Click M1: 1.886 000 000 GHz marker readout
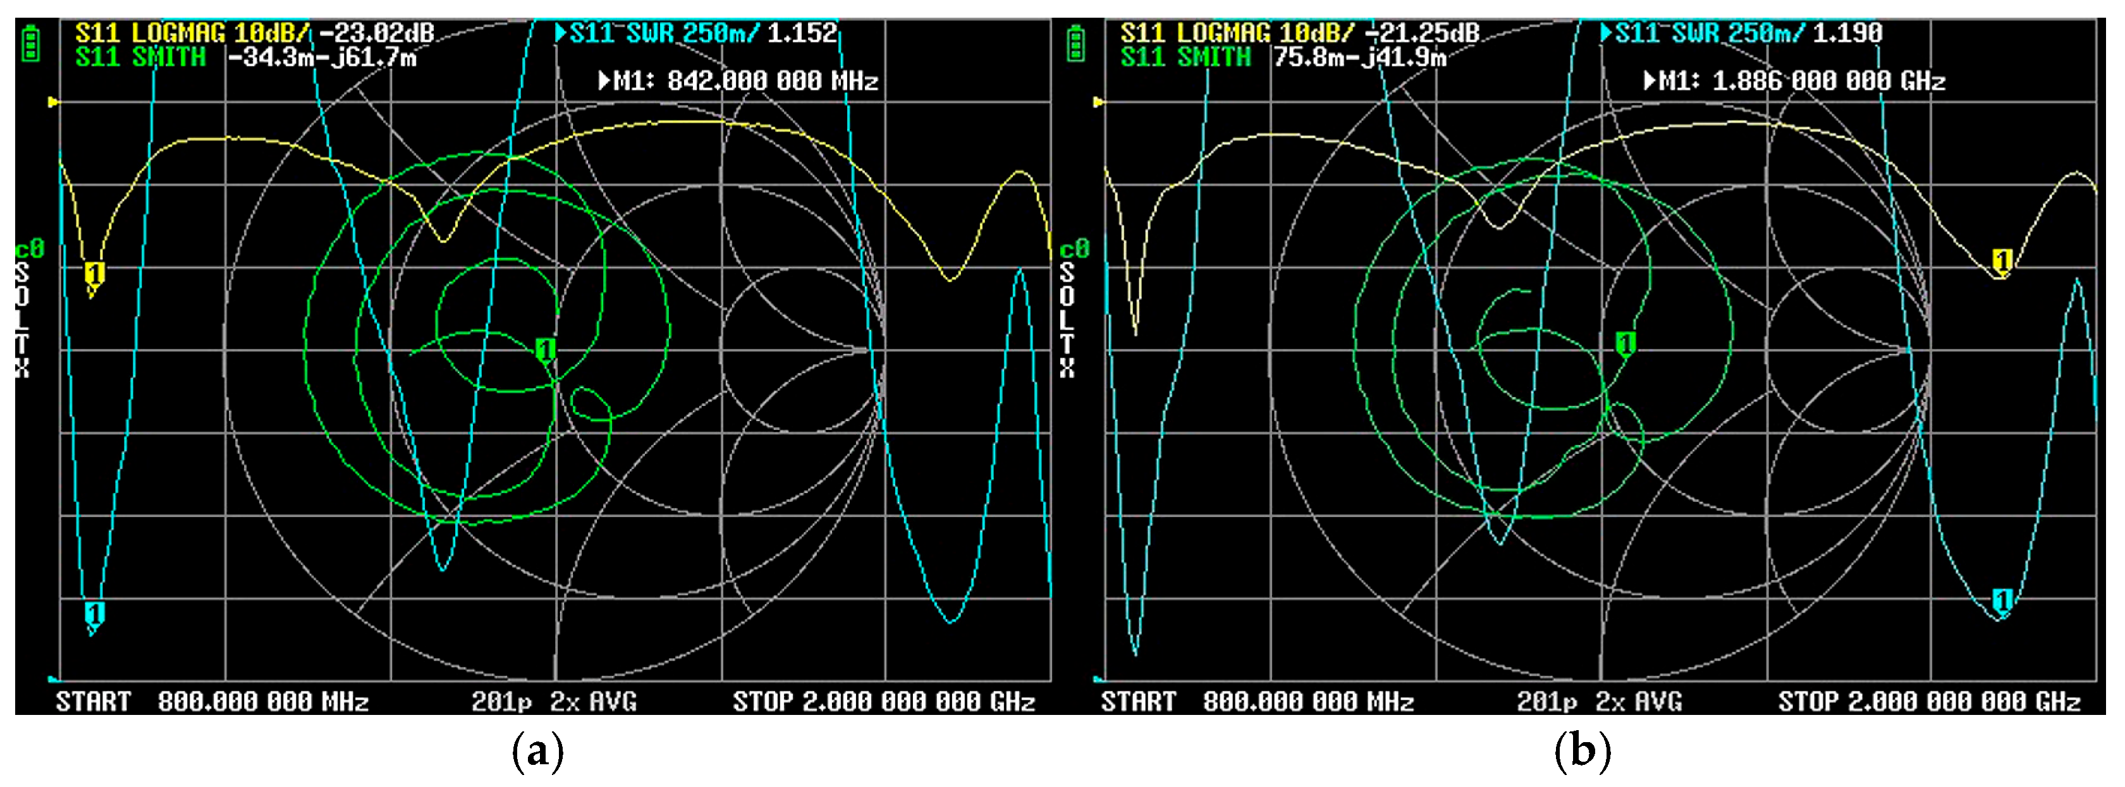Image resolution: width=2125 pixels, height=787 pixels. 1795,81
